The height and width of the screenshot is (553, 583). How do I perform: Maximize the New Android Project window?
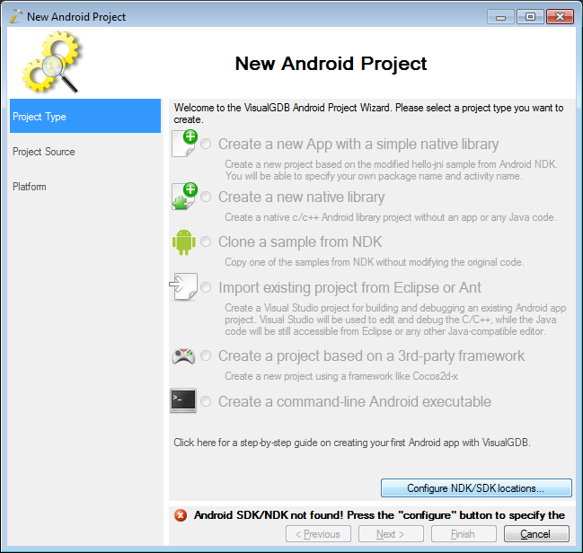point(530,17)
